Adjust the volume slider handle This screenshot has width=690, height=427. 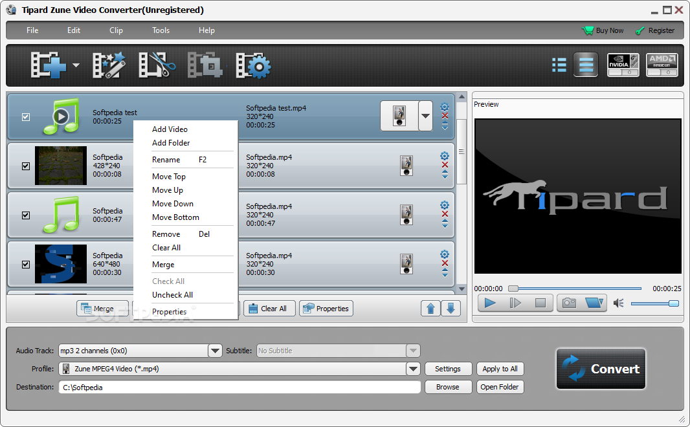pos(673,303)
